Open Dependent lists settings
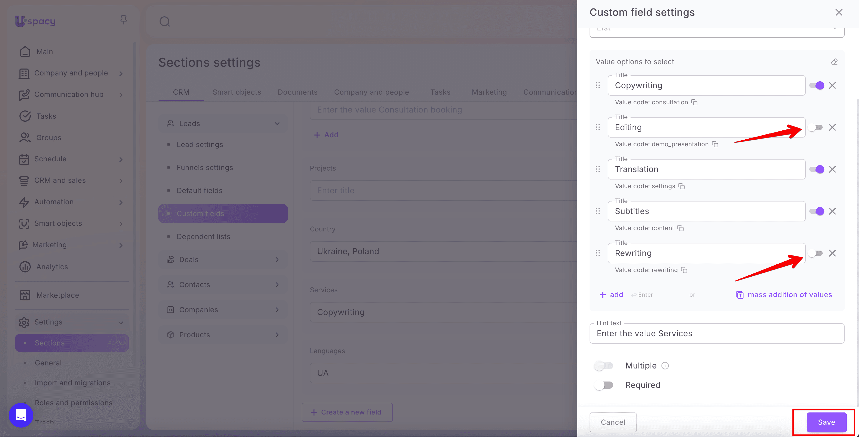Image resolution: width=859 pixels, height=437 pixels. 203,237
